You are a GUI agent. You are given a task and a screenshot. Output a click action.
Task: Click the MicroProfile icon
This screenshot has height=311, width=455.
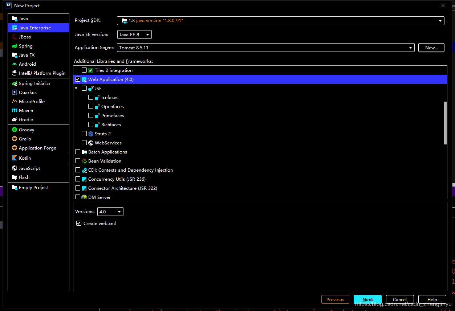(x=15, y=102)
